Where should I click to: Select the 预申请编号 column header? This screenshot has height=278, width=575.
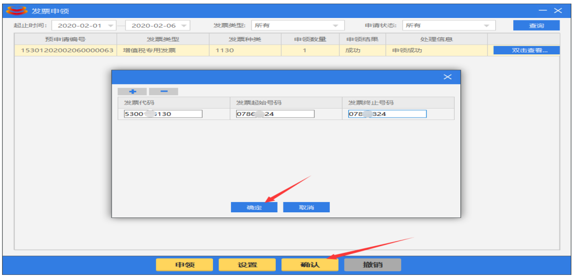click(x=66, y=39)
